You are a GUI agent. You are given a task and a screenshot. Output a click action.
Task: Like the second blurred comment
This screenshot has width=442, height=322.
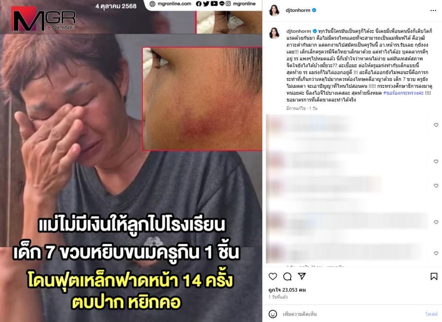point(436,161)
